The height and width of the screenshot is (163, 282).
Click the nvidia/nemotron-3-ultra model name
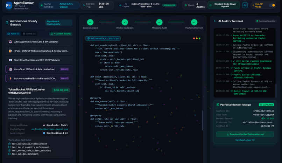tap(146, 5)
